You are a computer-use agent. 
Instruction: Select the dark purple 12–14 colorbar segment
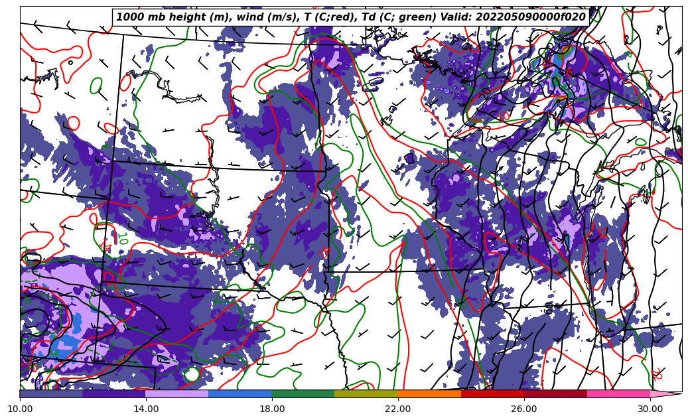coord(114,393)
